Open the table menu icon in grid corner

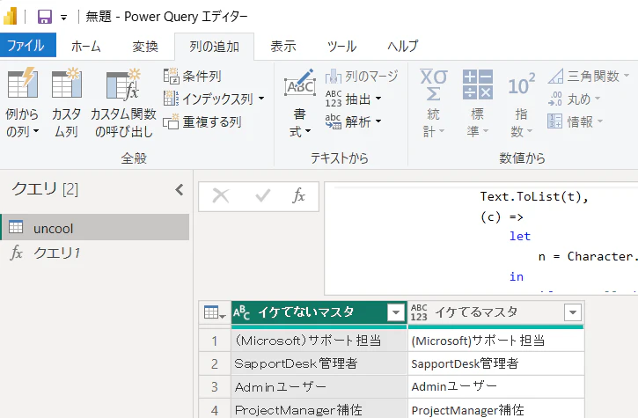click(215, 312)
